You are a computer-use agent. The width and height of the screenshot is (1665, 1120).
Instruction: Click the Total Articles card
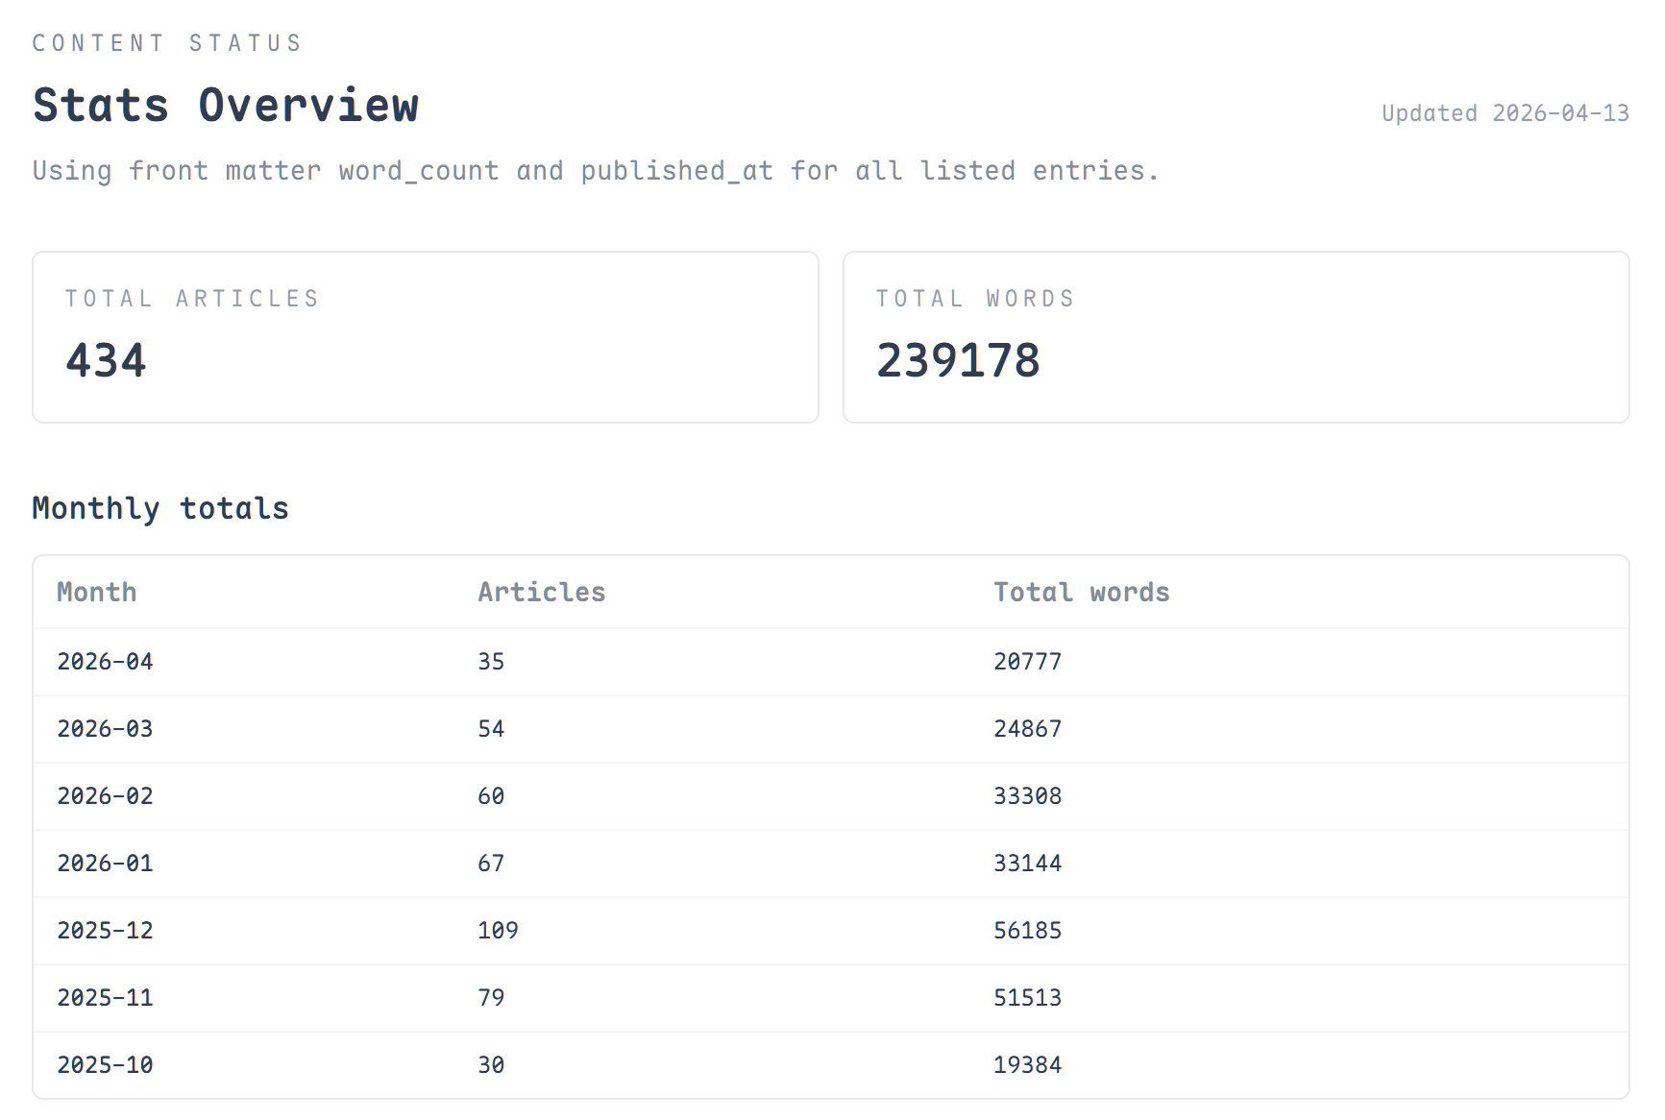pos(425,336)
